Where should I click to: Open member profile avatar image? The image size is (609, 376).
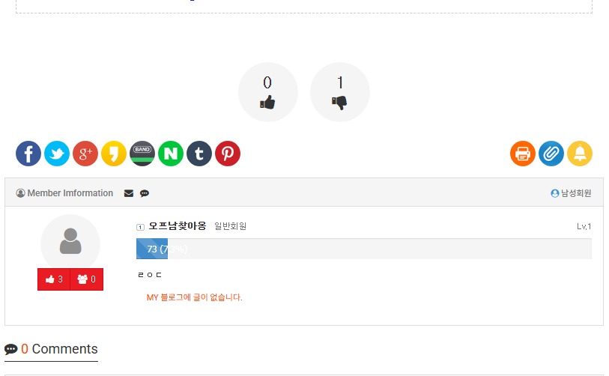70,241
